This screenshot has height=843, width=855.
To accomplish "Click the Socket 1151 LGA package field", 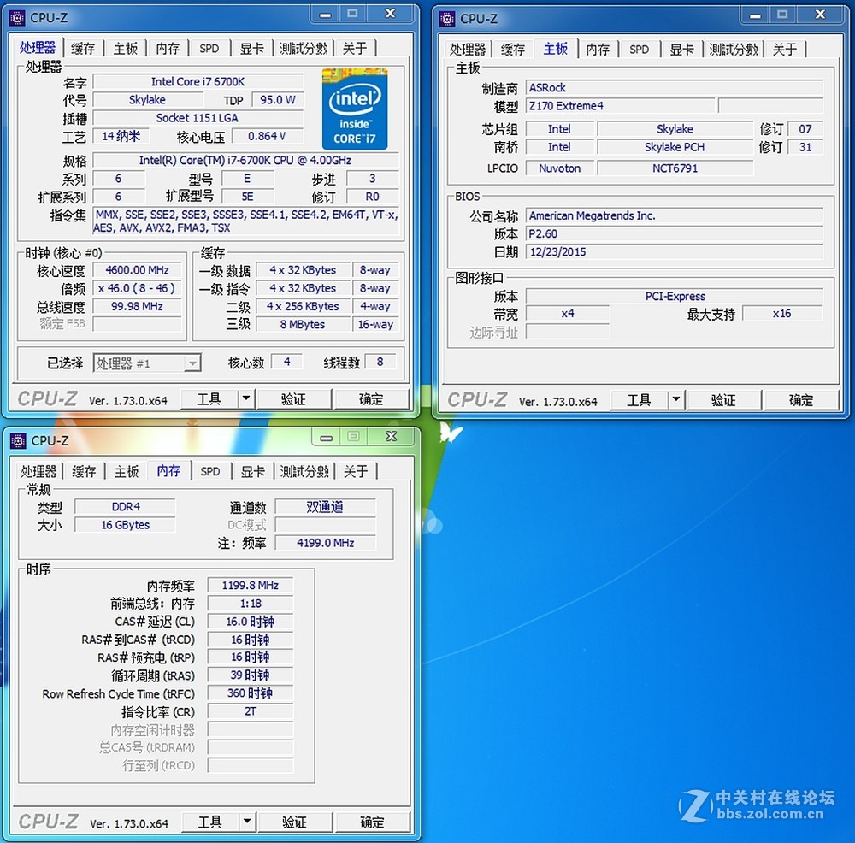I will [x=198, y=118].
